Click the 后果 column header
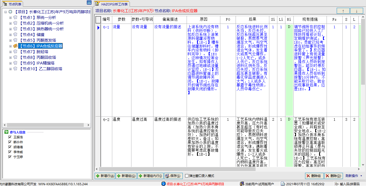The width and height of the screenshot is (366, 186). 252,19
